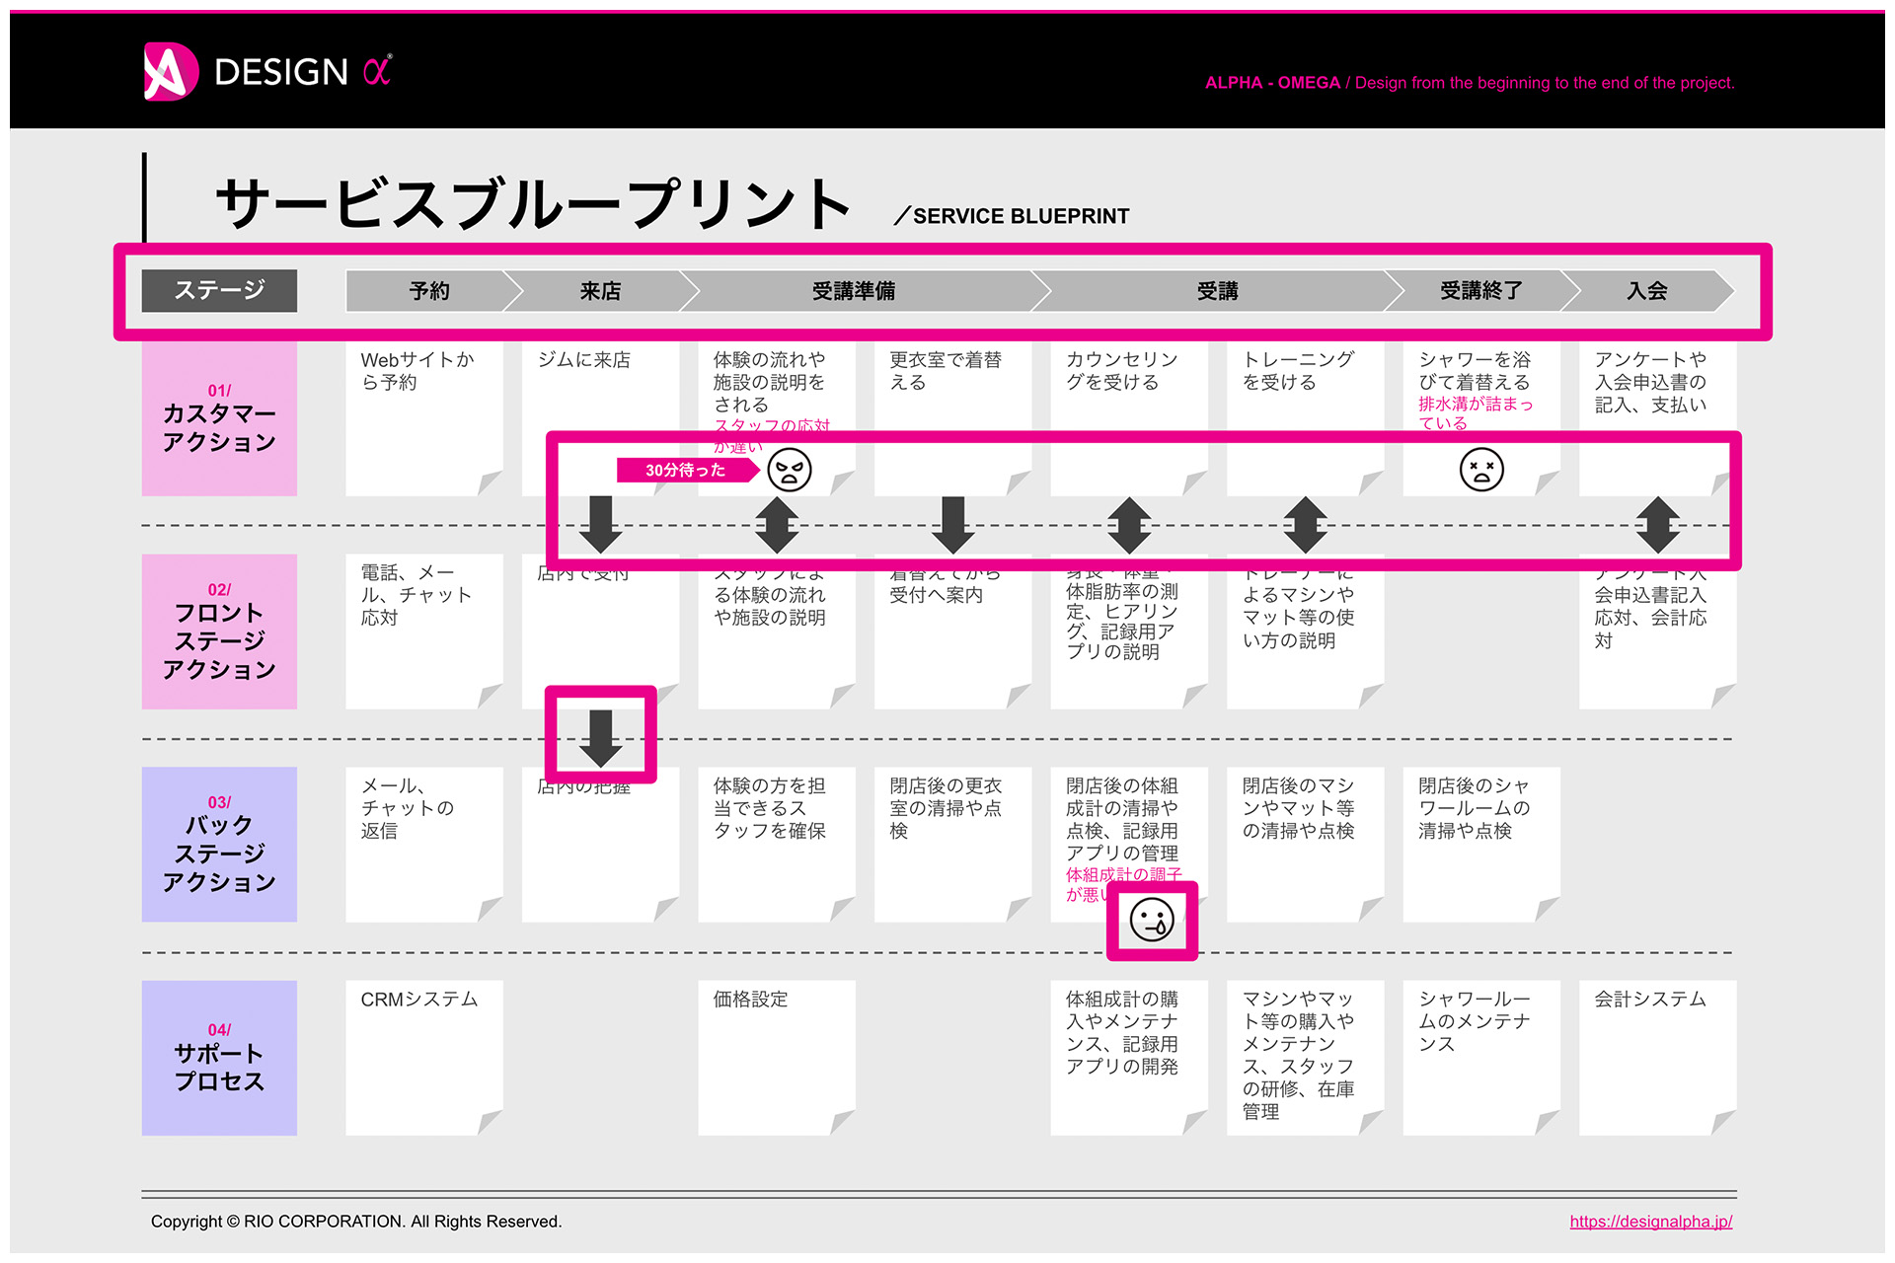1895x1263 pixels.
Task: Click the メール、チャットの返信 card
Action: (x=424, y=845)
